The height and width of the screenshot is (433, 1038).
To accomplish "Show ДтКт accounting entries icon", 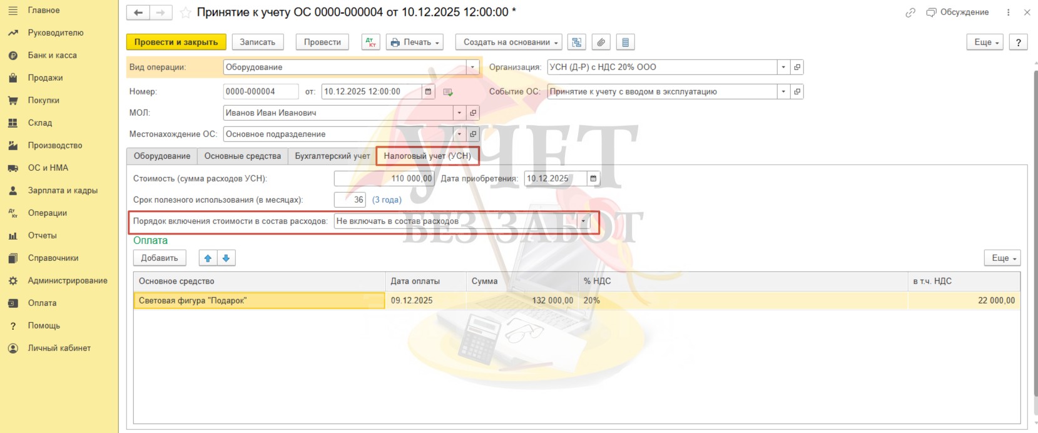I will pos(371,42).
